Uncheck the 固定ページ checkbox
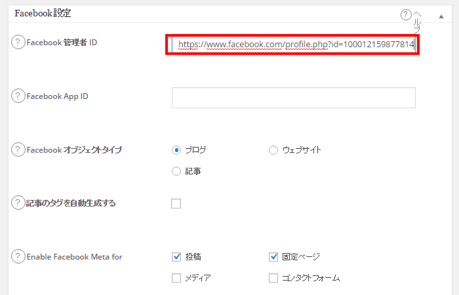This screenshot has height=295, width=459. (x=273, y=257)
